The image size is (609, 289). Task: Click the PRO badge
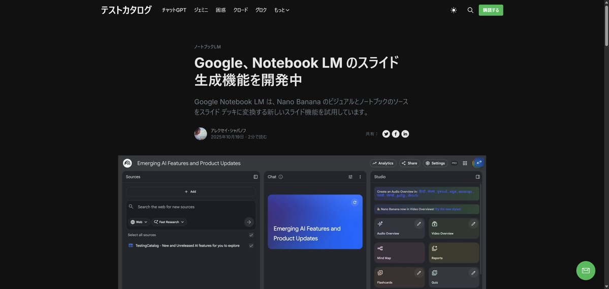(454, 163)
